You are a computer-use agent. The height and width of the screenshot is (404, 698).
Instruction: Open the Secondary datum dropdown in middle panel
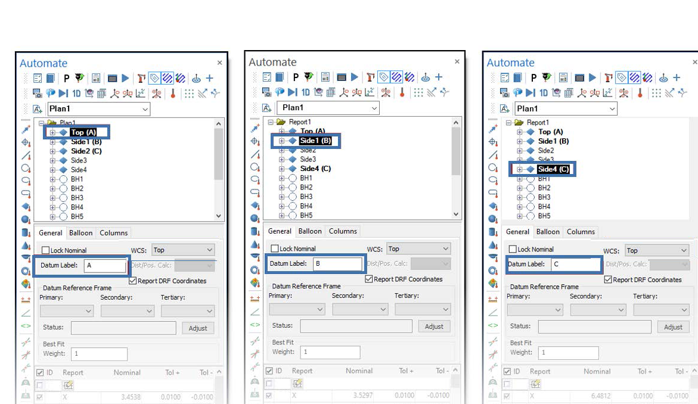[x=360, y=309]
